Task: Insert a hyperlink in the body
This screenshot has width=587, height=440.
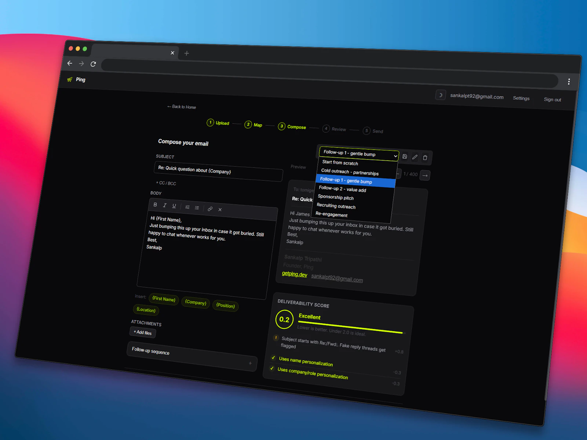Action: [x=210, y=209]
